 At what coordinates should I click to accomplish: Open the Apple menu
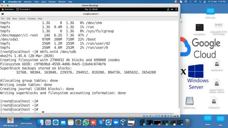tap(4, 2)
